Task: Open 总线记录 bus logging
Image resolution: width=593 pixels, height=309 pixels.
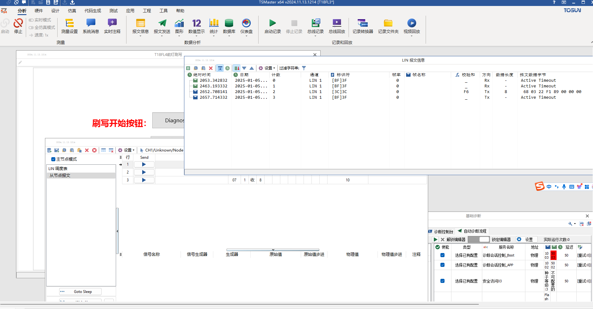Action: pos(315,26)
